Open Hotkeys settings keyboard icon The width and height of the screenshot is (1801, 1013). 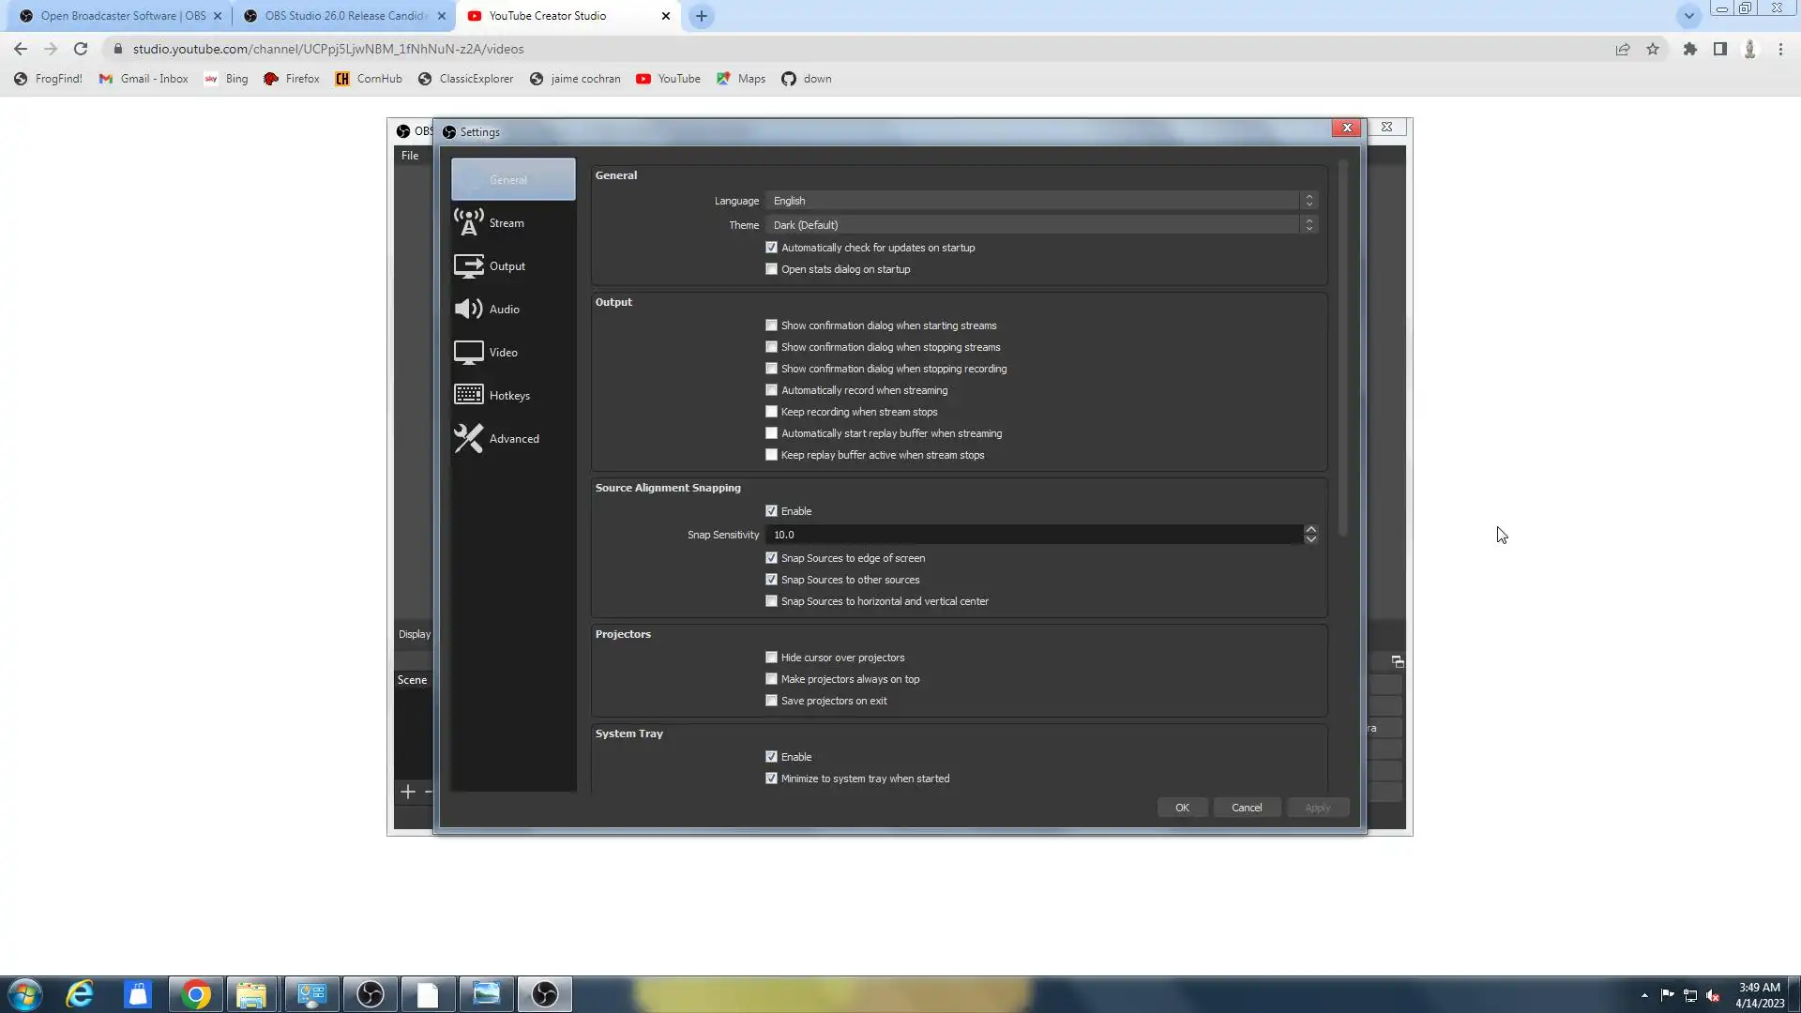click(468, 395)
